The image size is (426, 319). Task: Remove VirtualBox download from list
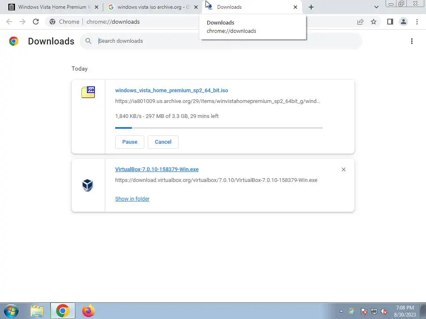pyautogui.click(x=343, y=169)
